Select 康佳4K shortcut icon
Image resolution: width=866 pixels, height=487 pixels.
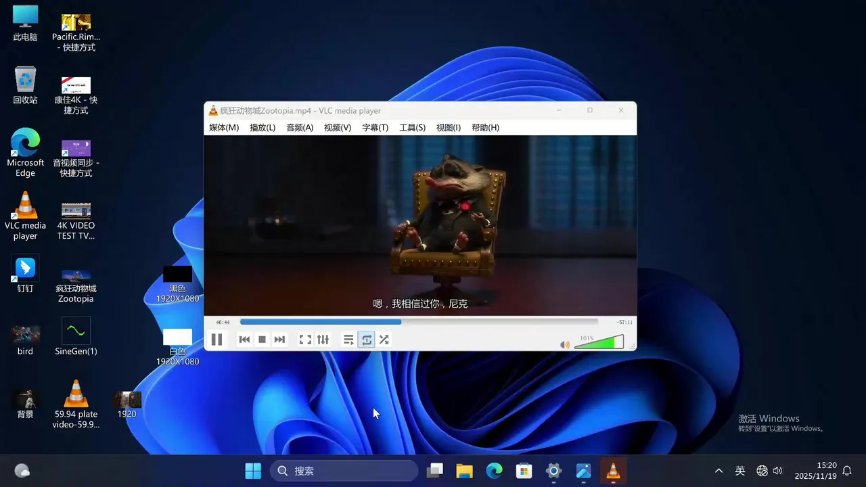pos(76,95)
